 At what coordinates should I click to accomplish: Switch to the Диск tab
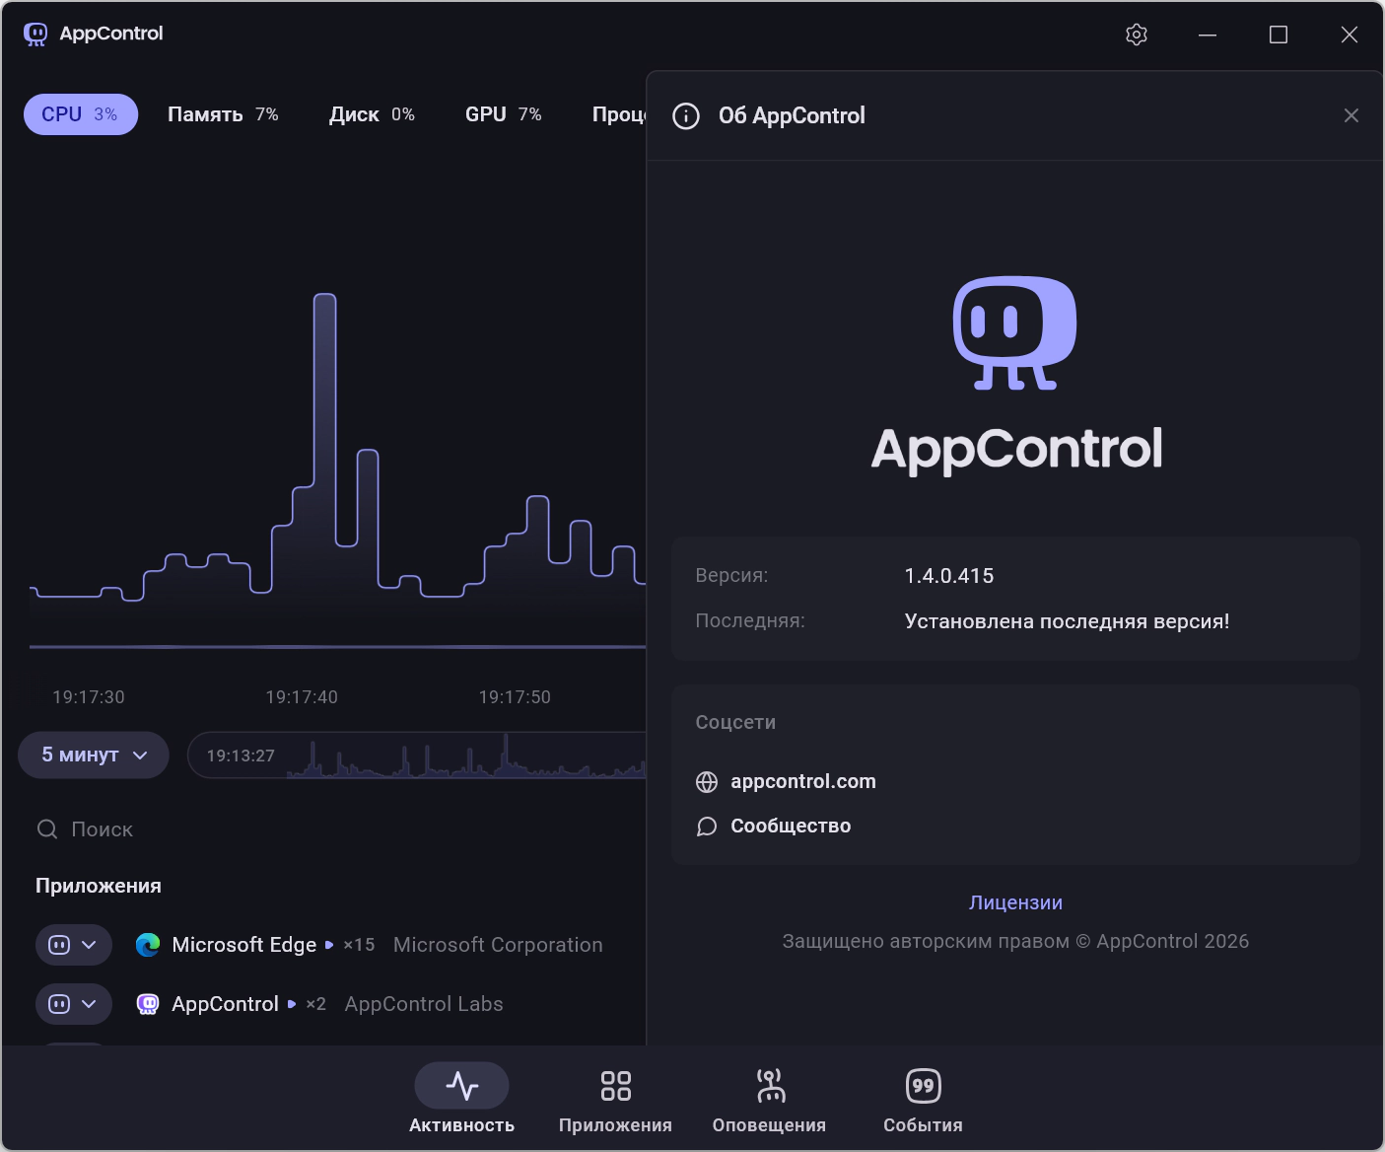(x=372, y=114)
